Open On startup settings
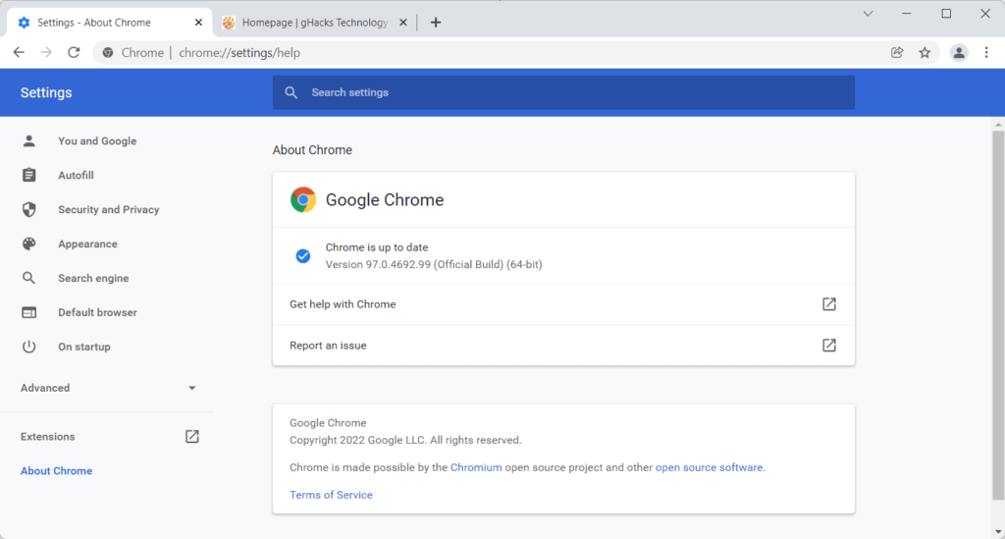 click(x=84, y=347)
